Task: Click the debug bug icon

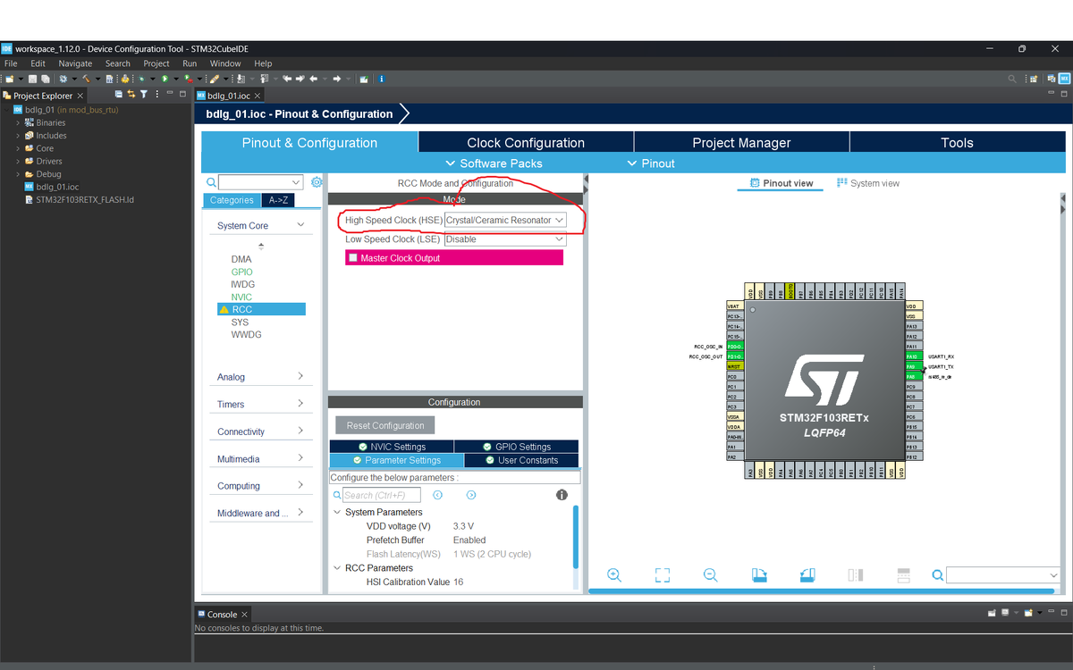Action: tap(141, 79)
